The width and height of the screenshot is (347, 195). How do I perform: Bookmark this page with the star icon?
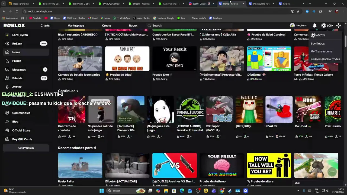point(298,11)
